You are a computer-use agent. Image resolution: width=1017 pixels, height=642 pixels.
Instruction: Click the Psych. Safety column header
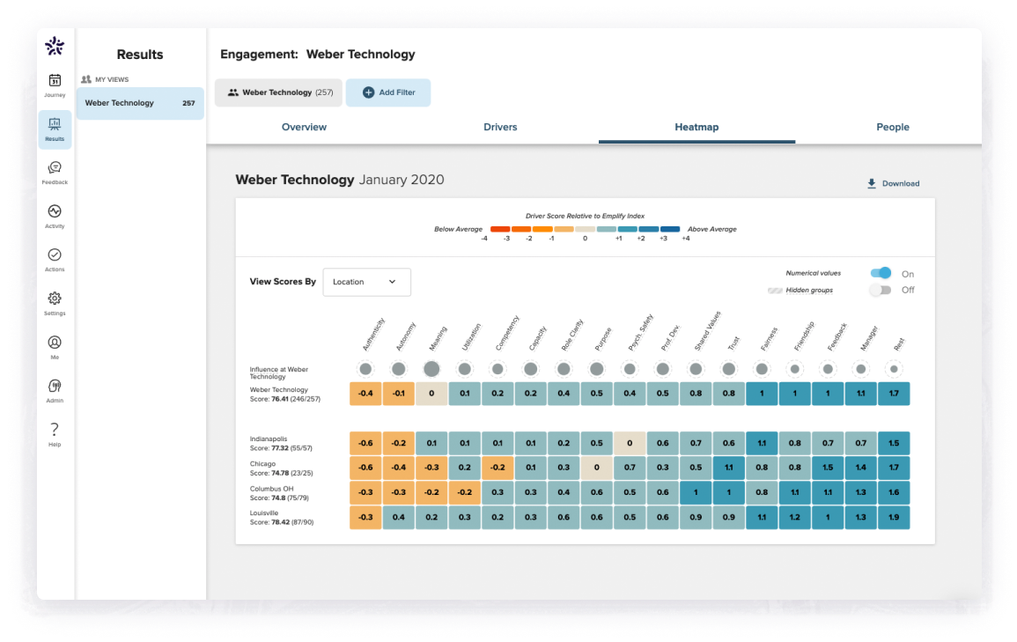(640, 333)
